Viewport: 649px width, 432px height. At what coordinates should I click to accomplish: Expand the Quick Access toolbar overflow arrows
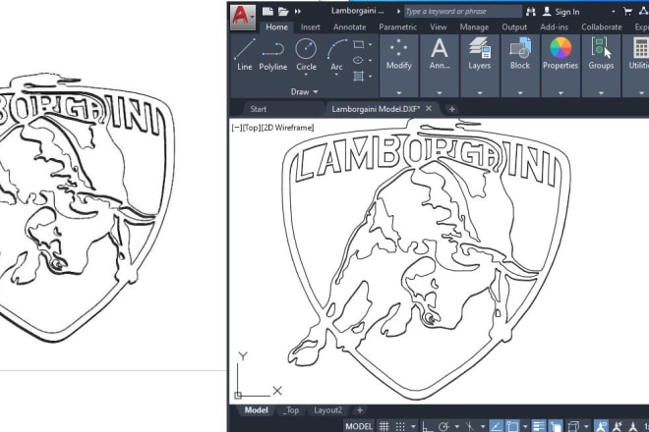click(298, 12)
